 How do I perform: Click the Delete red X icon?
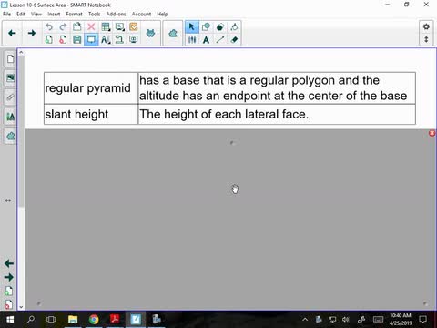[91, 26]
